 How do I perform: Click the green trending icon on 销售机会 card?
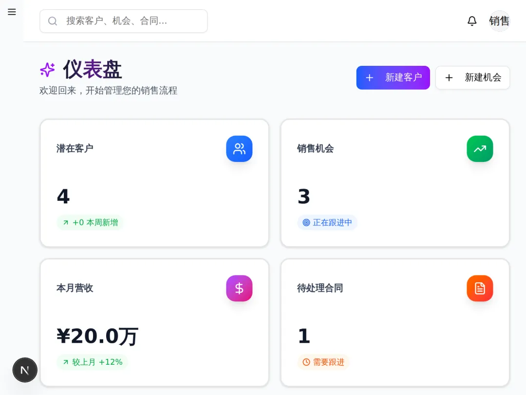click(x=480, y=149)
